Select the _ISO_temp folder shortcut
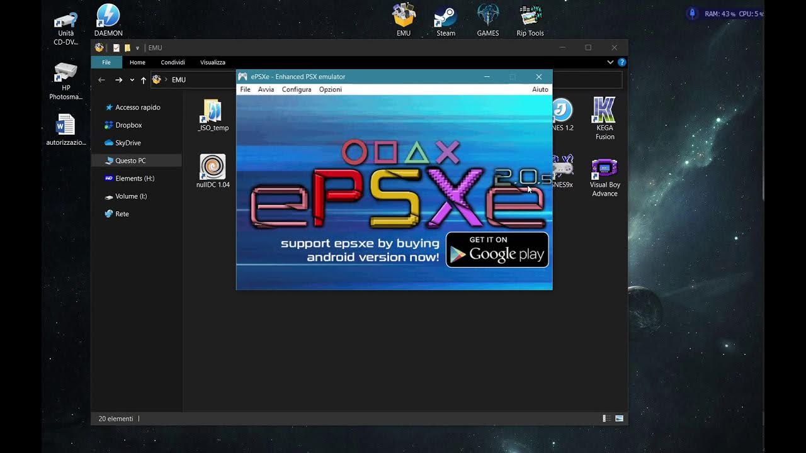This screenshot has width=806, height=453. [x=213, y=115]
